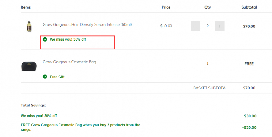Open the Cosmetic Bag product thumbnail
Viewport: 272px width, 137px height.
point(29,66)
